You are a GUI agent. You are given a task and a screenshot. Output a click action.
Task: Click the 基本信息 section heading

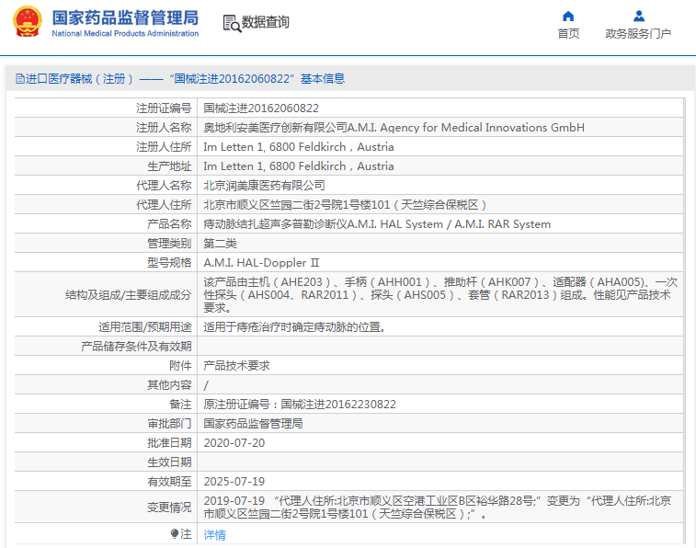pyautogui.click(x=323, y=79)
